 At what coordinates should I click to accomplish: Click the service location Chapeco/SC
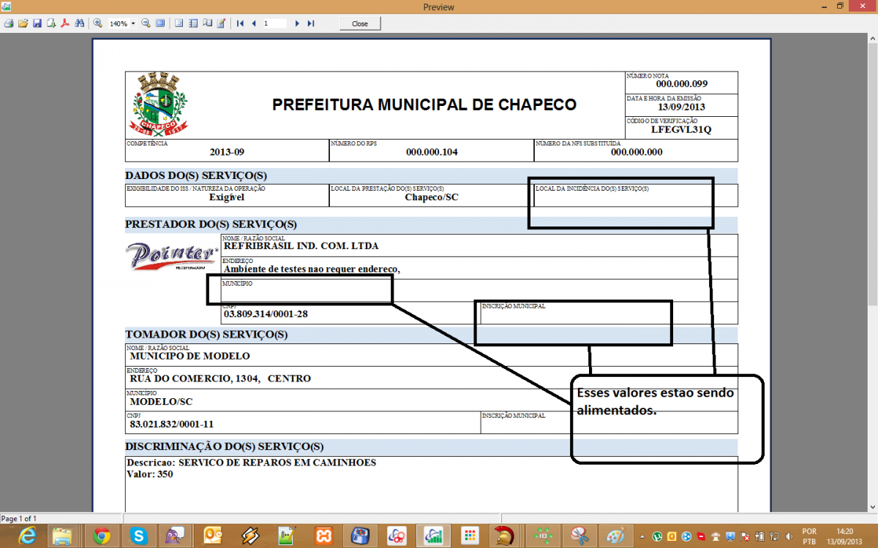432,197
